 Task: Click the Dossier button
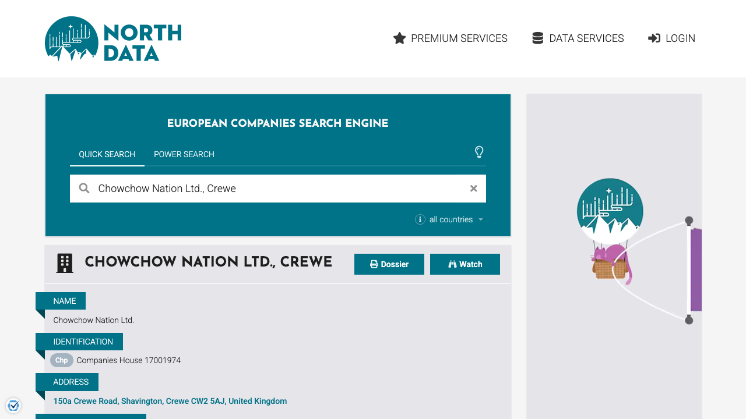coord(389,264)
